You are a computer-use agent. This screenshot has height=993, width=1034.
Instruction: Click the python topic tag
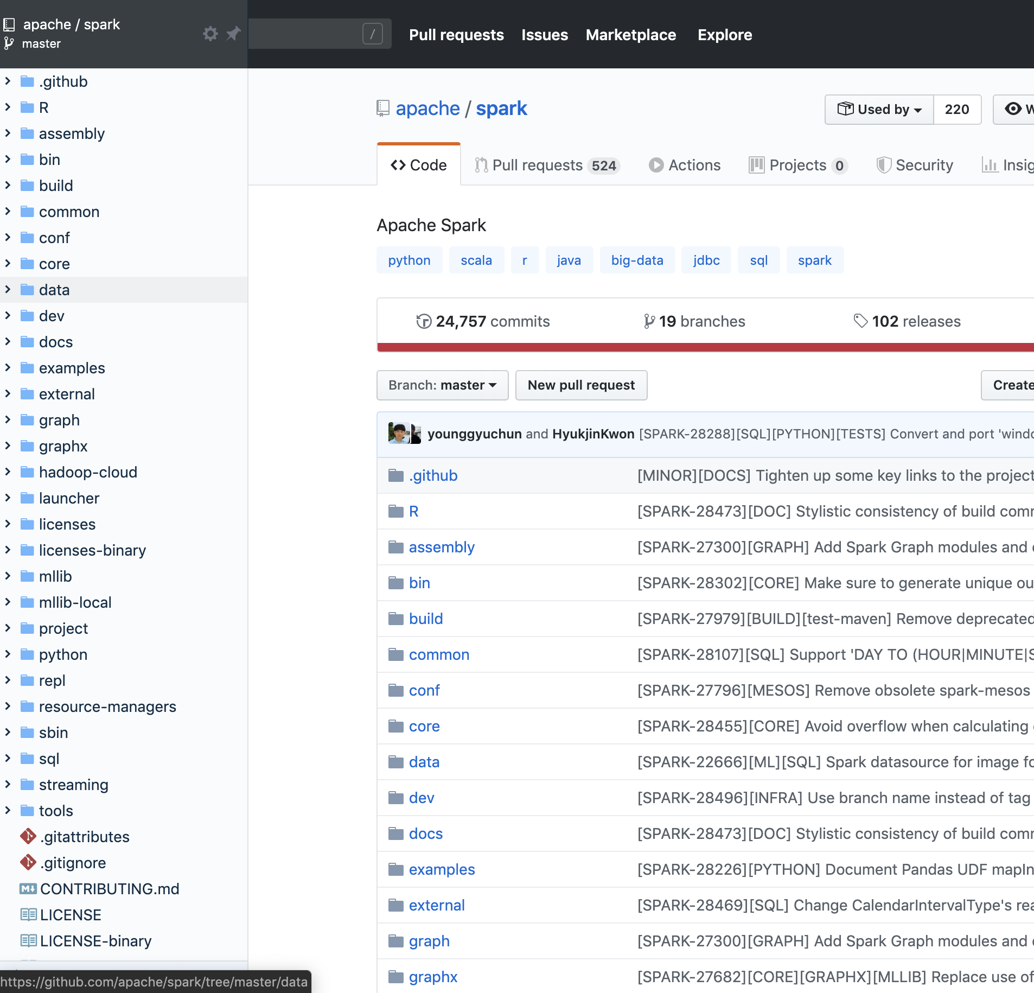[x=410, y=260]
